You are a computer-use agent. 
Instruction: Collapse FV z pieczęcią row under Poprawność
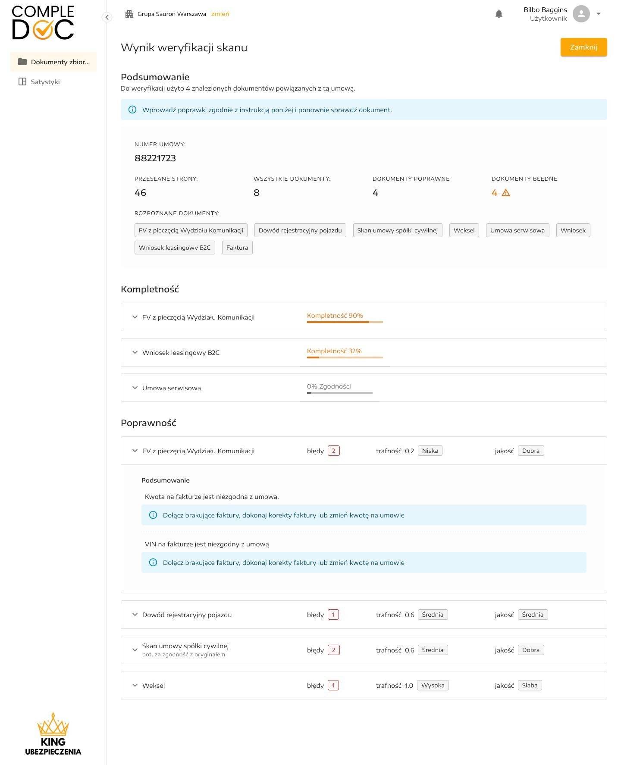135,451
